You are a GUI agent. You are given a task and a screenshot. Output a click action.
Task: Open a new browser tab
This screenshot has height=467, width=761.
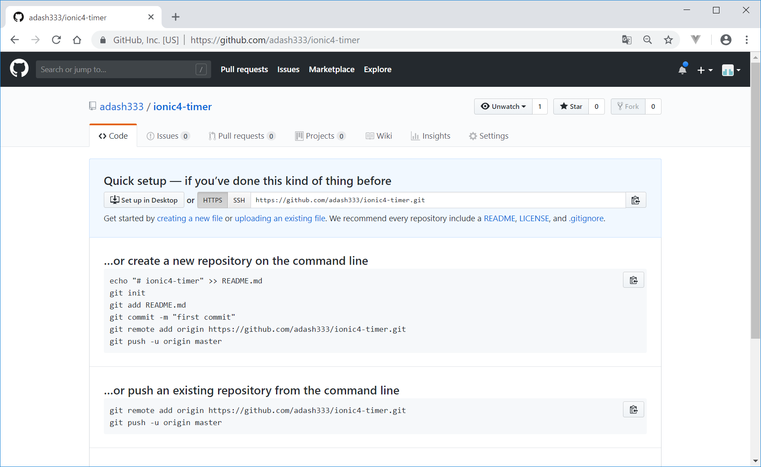pos(175,17)
